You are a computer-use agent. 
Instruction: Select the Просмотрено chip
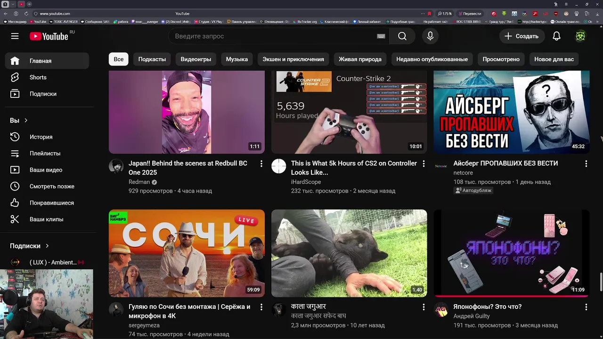pos(501,59)
